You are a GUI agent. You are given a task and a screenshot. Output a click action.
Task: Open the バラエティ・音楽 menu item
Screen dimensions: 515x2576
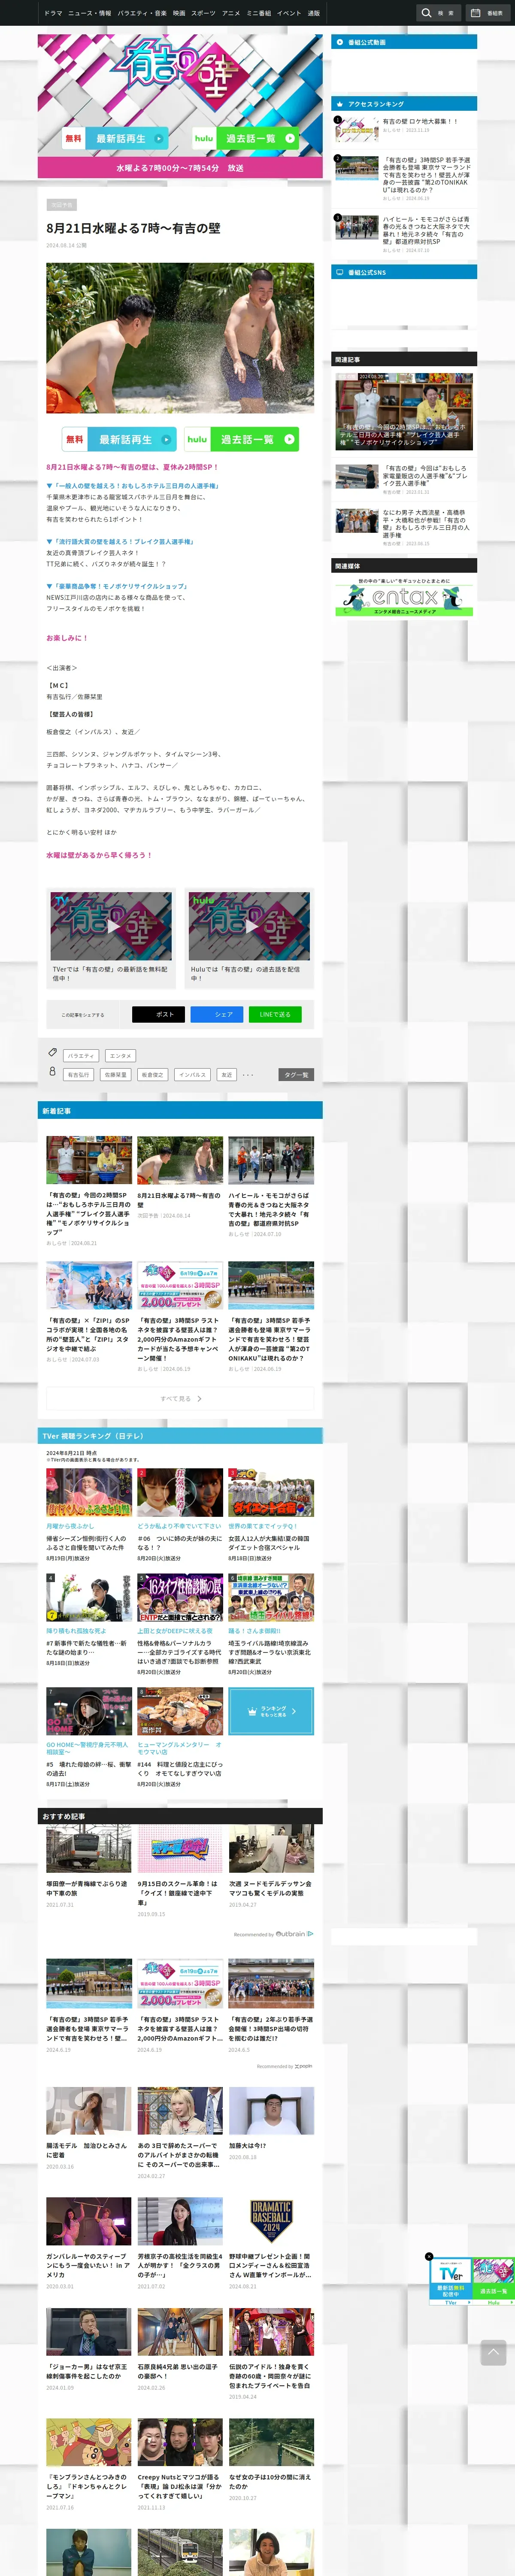coord(142,13)
